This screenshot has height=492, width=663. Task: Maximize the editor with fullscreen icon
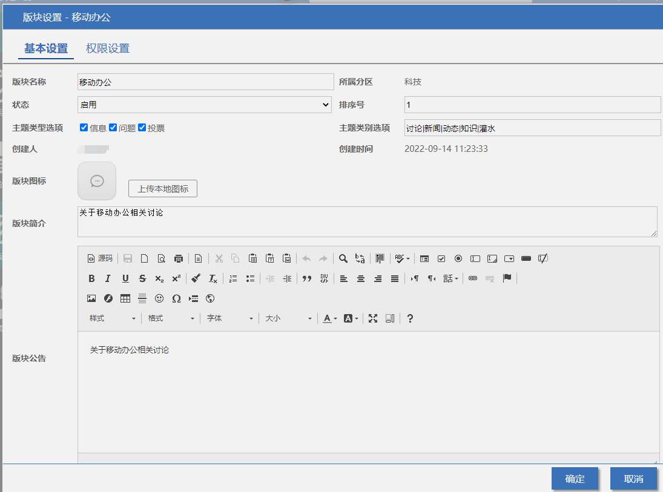[x=373, y=318]
